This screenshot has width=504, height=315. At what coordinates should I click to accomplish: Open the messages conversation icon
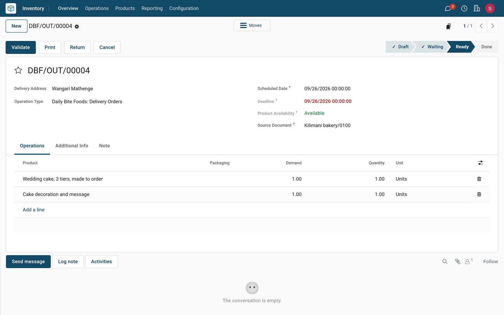pyautogui.click(x=448, y=9)
